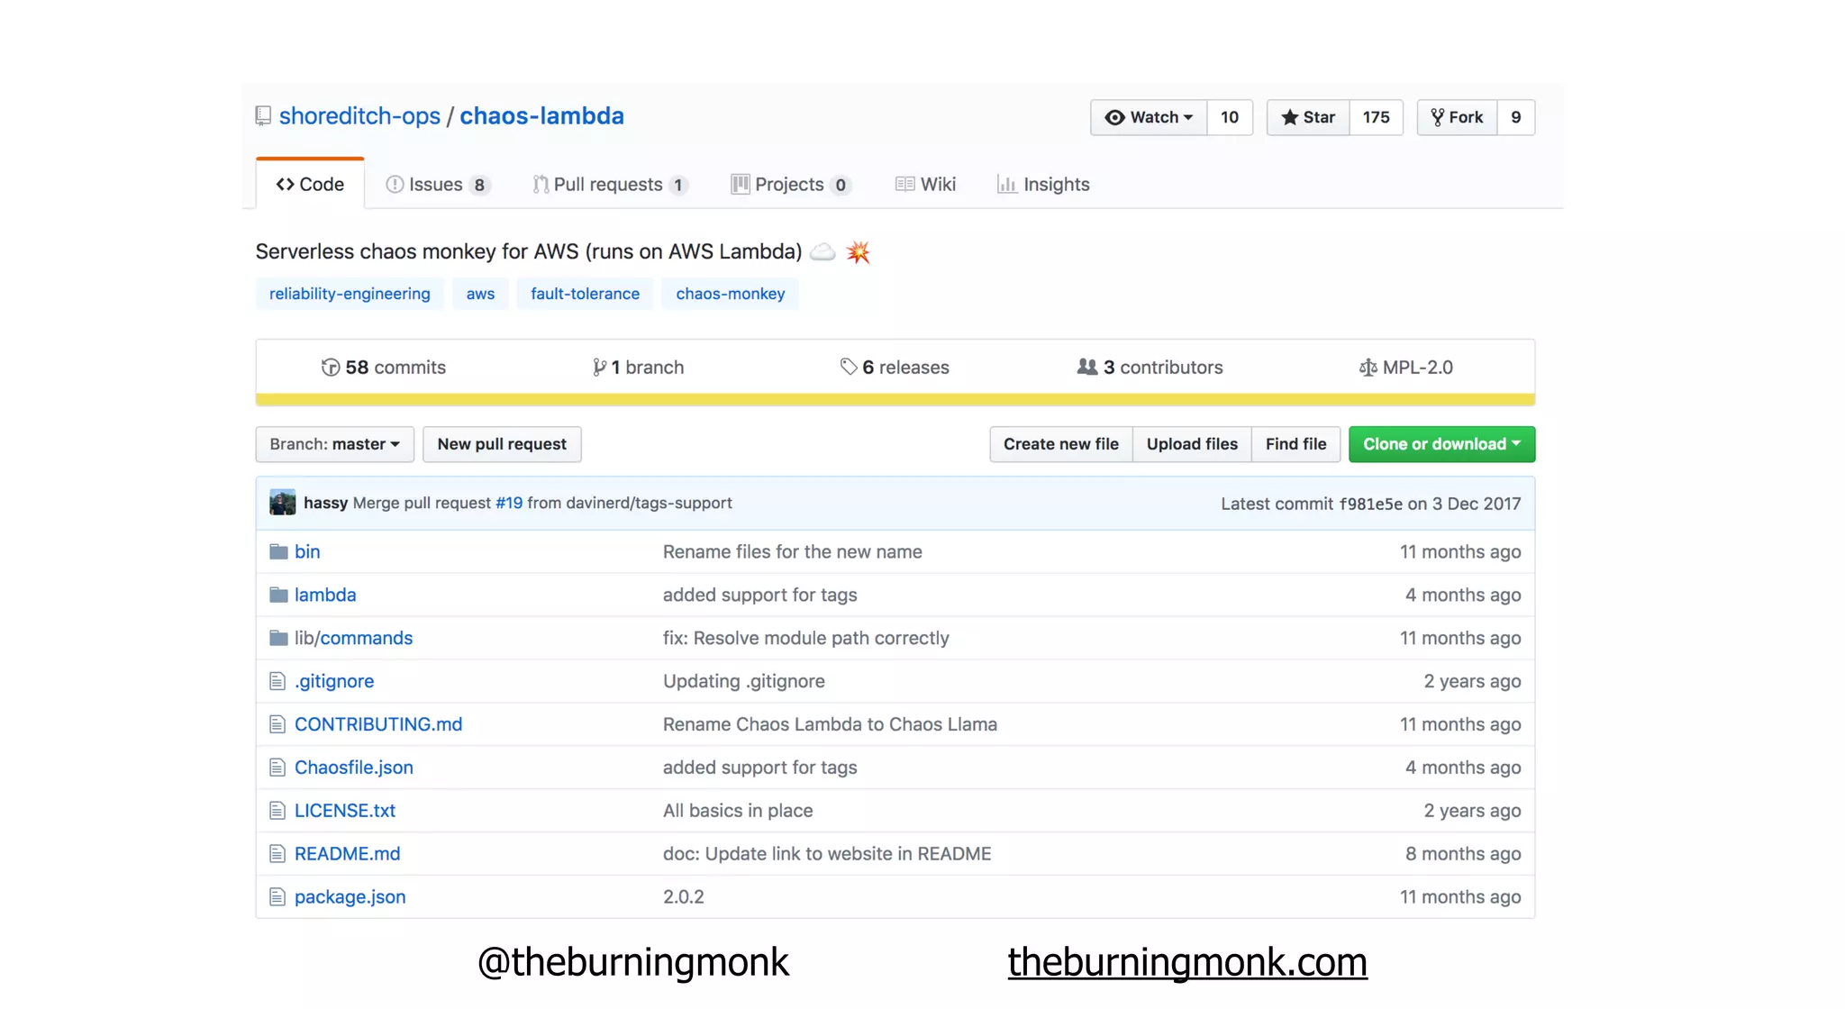The height and width of the screenshot is (1009, 1845).
Task: Click Create new file button
Action: point(1061,444)
